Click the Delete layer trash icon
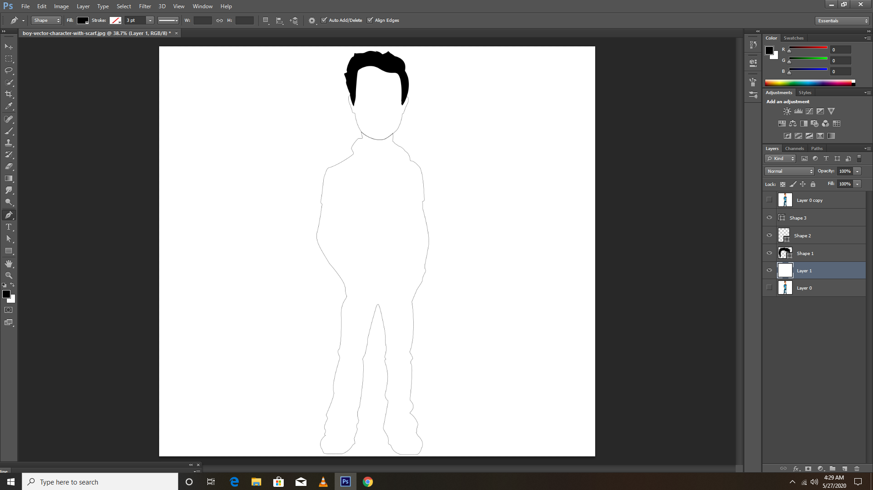The width and height of the screenshot is (873, 490). pyautogui.click(x=857, y=468)
